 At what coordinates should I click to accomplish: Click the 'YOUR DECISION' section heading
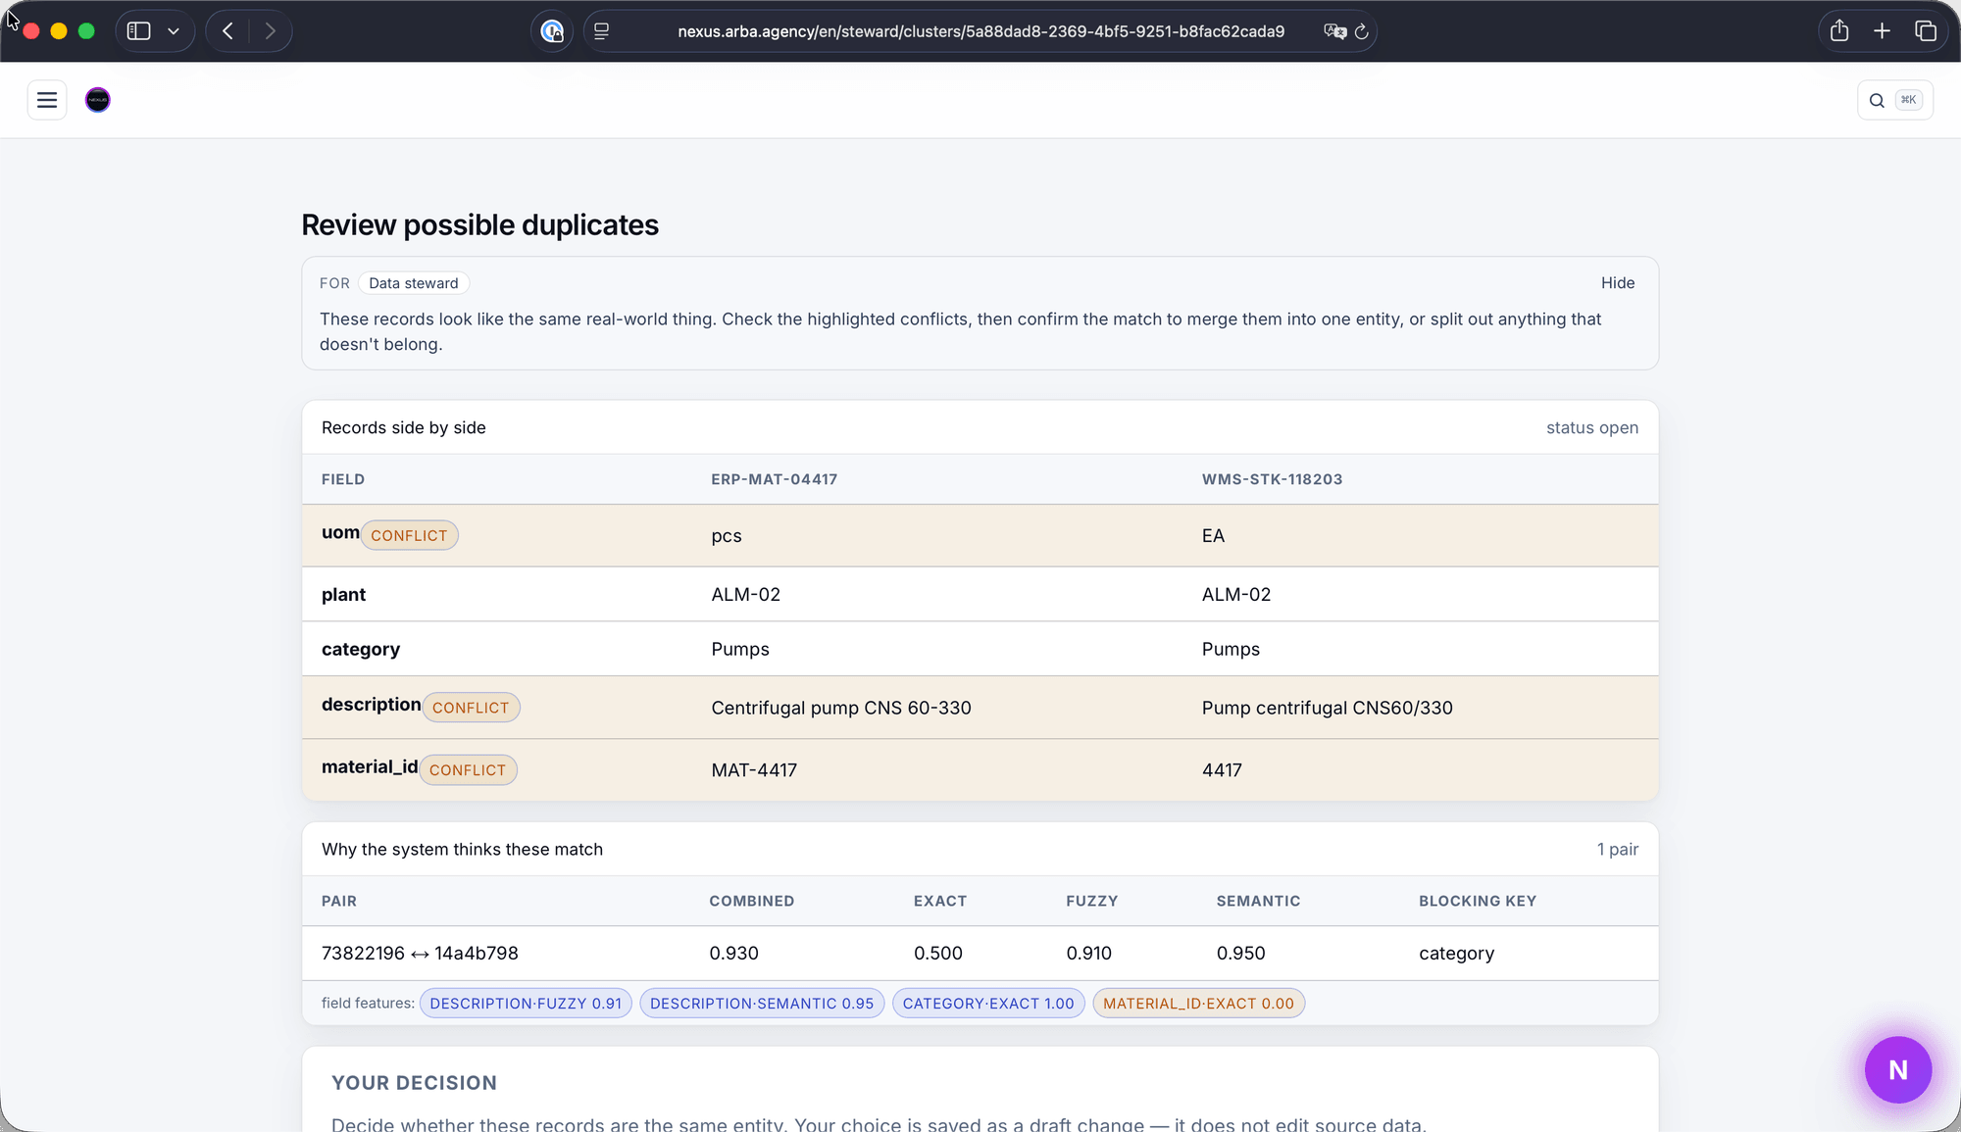(414, 1083)
